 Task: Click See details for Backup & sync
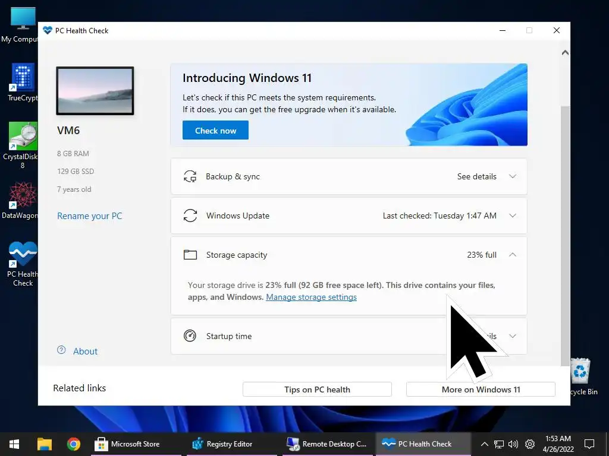point(476,176)
